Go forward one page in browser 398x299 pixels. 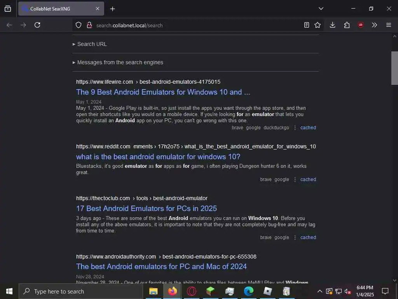pos(23,25)
